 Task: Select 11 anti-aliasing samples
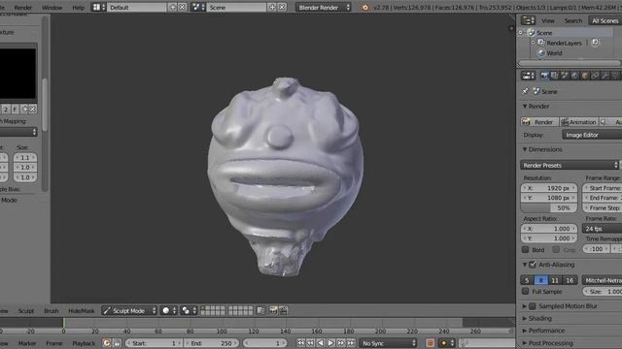click(x=555, y=280)
